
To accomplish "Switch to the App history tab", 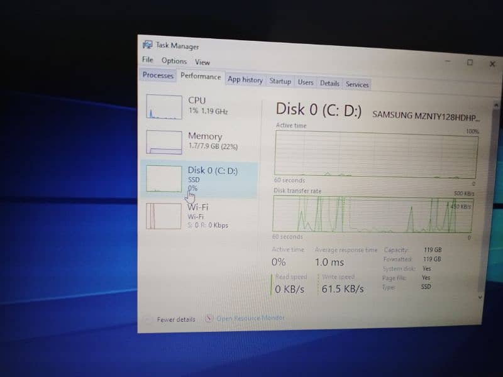I will pos(245,80).
